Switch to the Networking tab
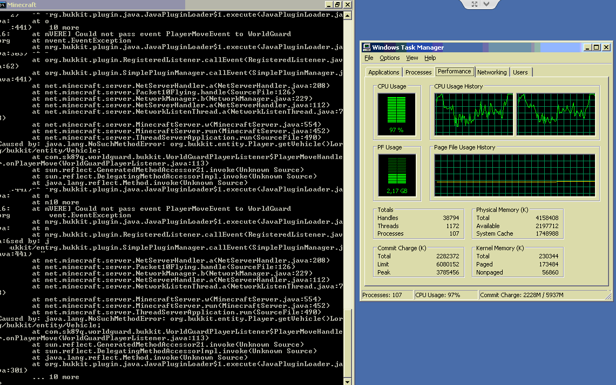 tap(492, 72)
